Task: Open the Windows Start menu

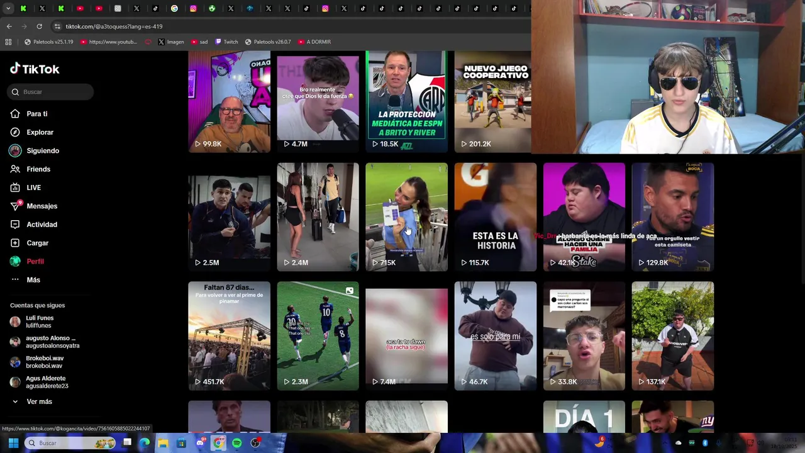Action: coord(13,443)
